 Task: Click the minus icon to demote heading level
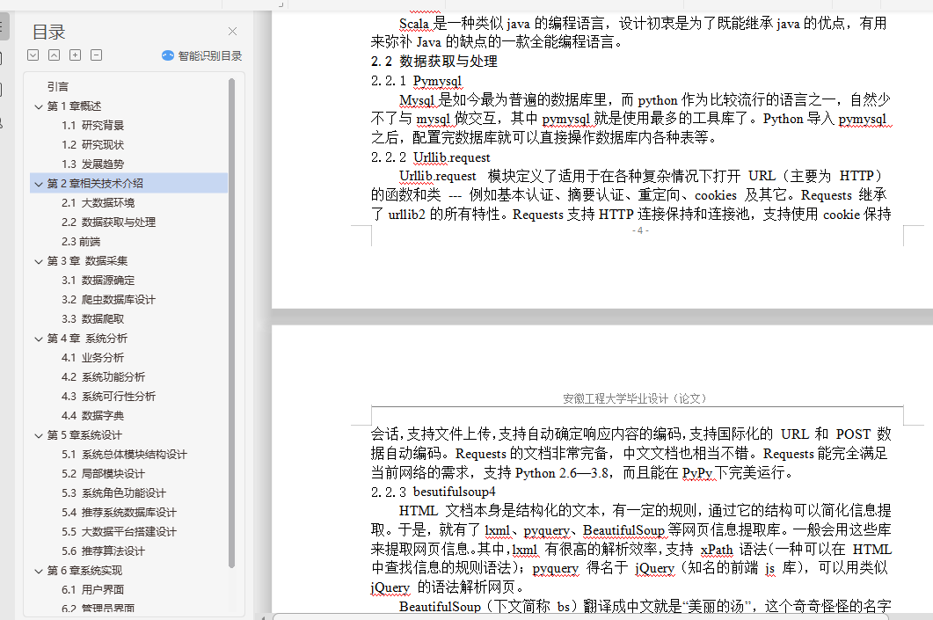(97, 55)
